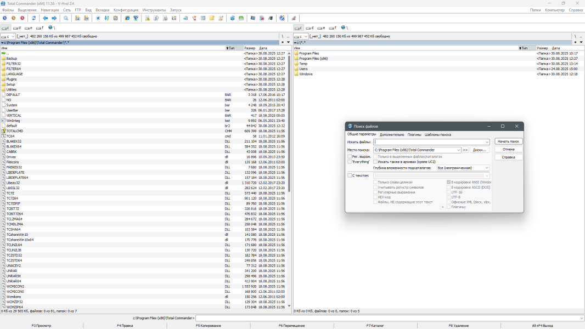Expand the 'Искать файлы' combo box dropdown
The image size is (585, 329).
click(487, 142)
